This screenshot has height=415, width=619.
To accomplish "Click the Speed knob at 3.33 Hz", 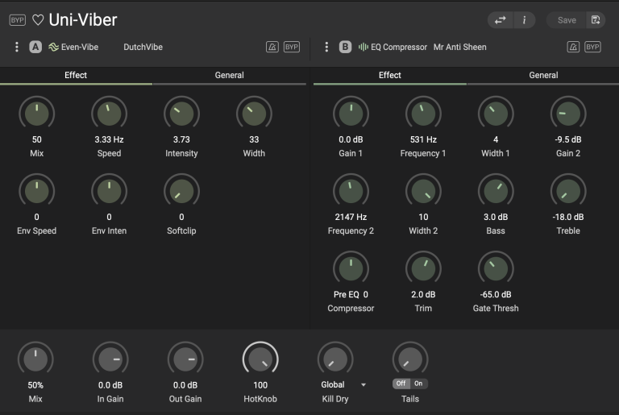I will pyautogui.click(x=110, y=114).
